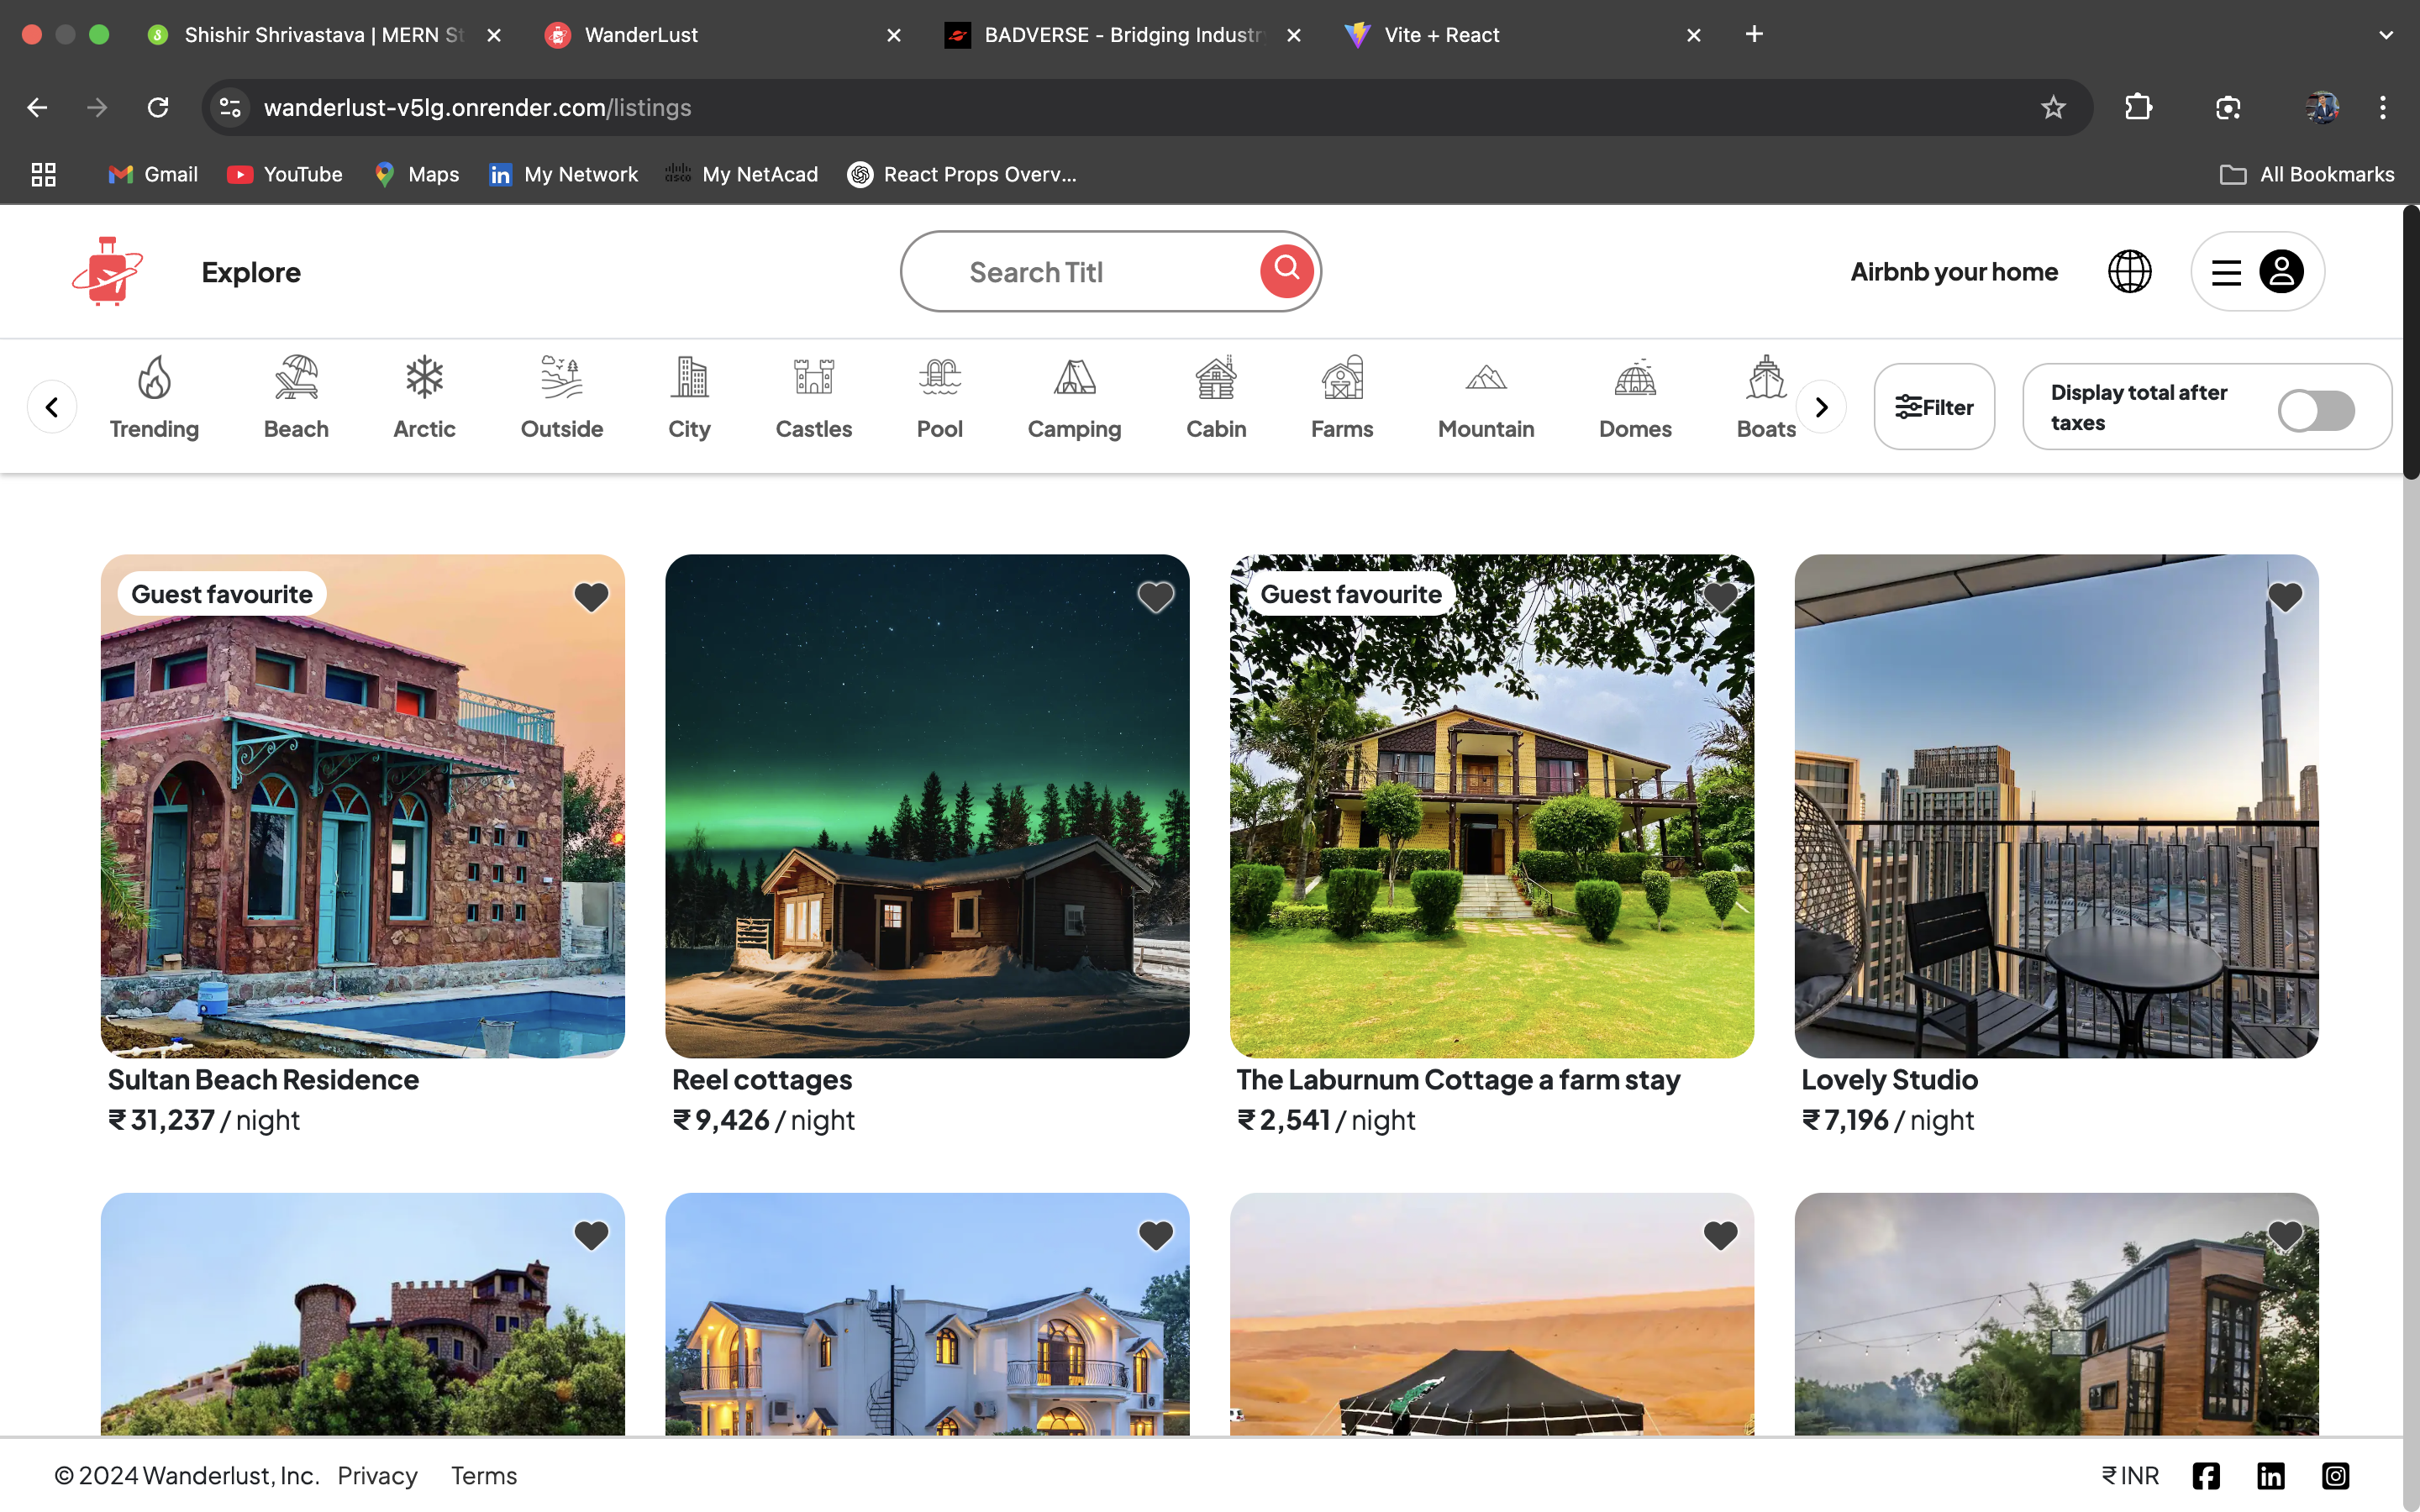Screen dimensions: 2420x1512
Task: Click the Explore link
Action: tap(251, 272)
